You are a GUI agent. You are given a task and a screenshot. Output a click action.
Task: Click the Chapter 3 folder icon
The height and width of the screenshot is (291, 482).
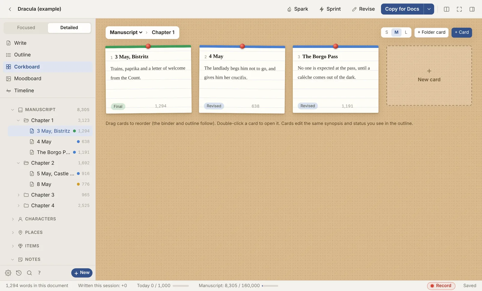(x=26, y=195)
